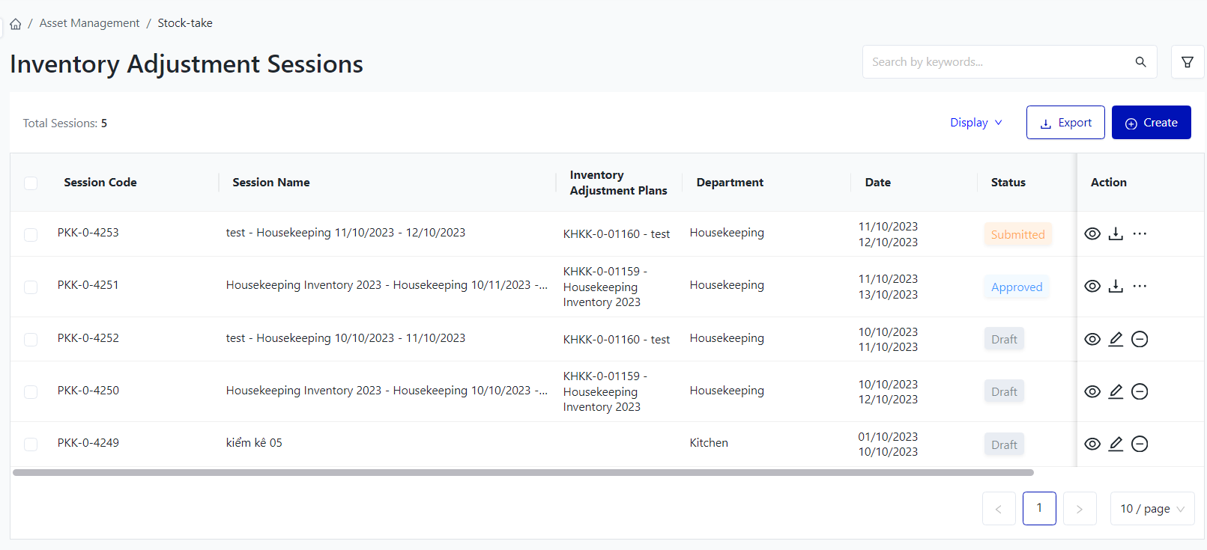The width and height of the screenshot is (1207, 550).
Task: Select checkbox for session PKK-0-4251
Action: 31,287
